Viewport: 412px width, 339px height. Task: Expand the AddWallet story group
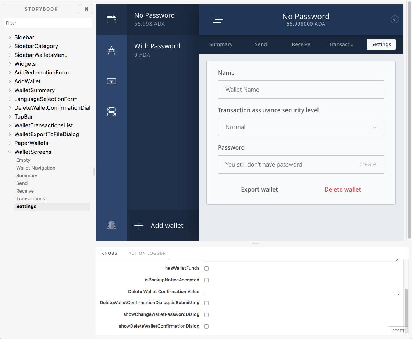tap(27, 81)
